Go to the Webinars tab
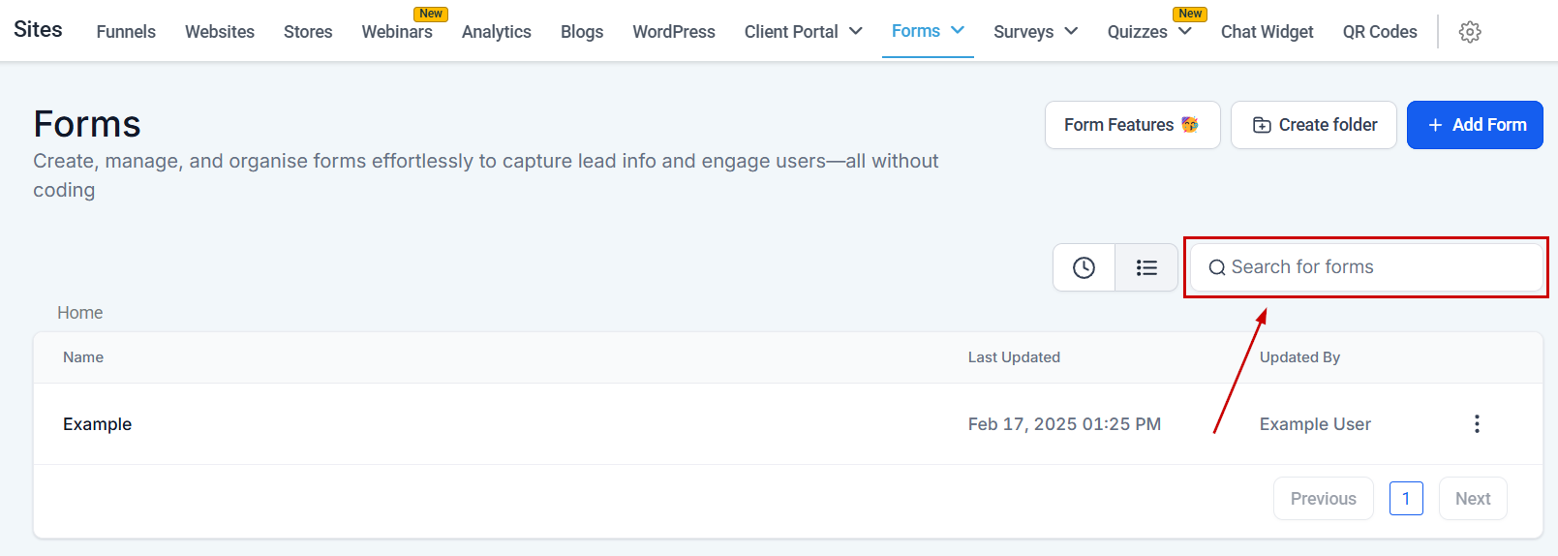Screen dimensions: 1558x556 coord(397,32)
